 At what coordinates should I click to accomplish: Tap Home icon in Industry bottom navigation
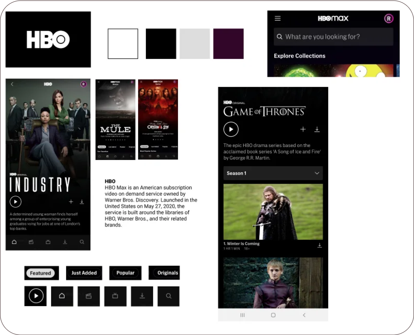tap(14, 242)
